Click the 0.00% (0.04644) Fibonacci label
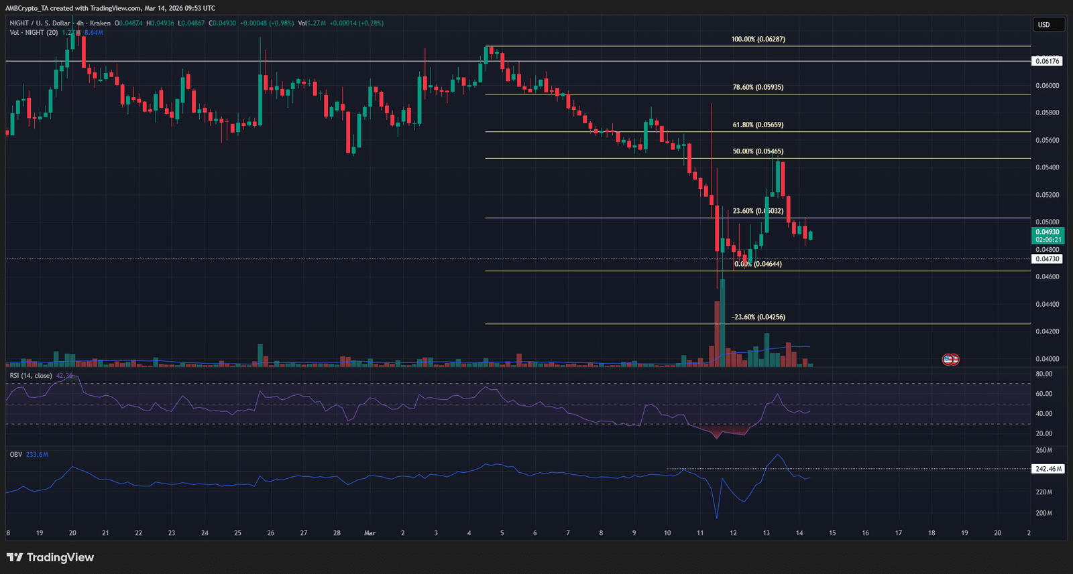 (758, 265)
